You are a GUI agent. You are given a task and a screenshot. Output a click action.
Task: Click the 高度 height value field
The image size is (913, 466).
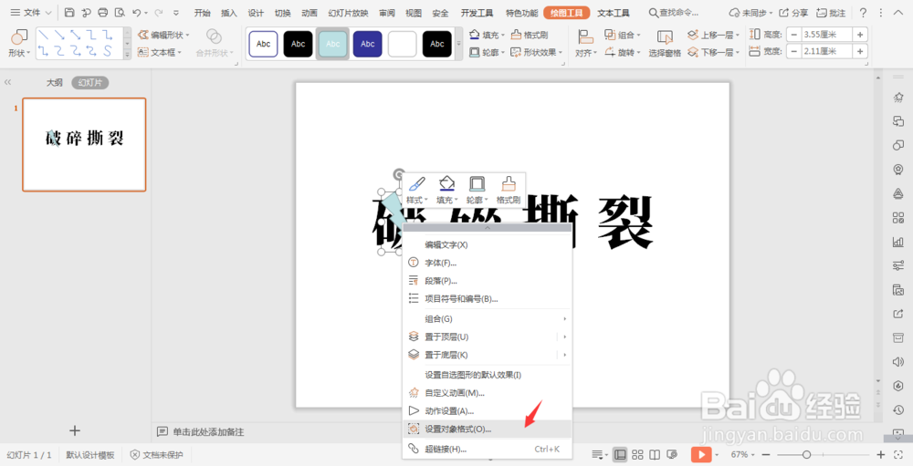826,35
